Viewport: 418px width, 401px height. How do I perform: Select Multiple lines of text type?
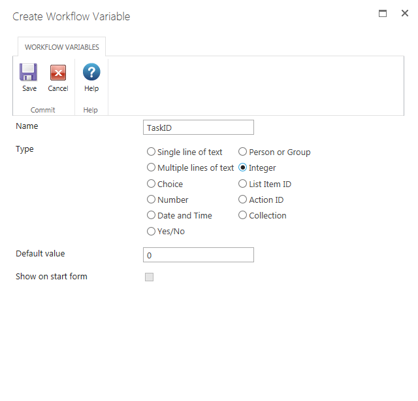pyautogui.click(x=151, y=167)
